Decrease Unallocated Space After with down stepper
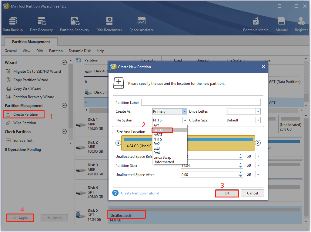311x232 pixels. click(241, 176)
